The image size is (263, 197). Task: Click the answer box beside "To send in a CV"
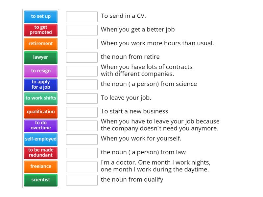(x=82, y=16)
